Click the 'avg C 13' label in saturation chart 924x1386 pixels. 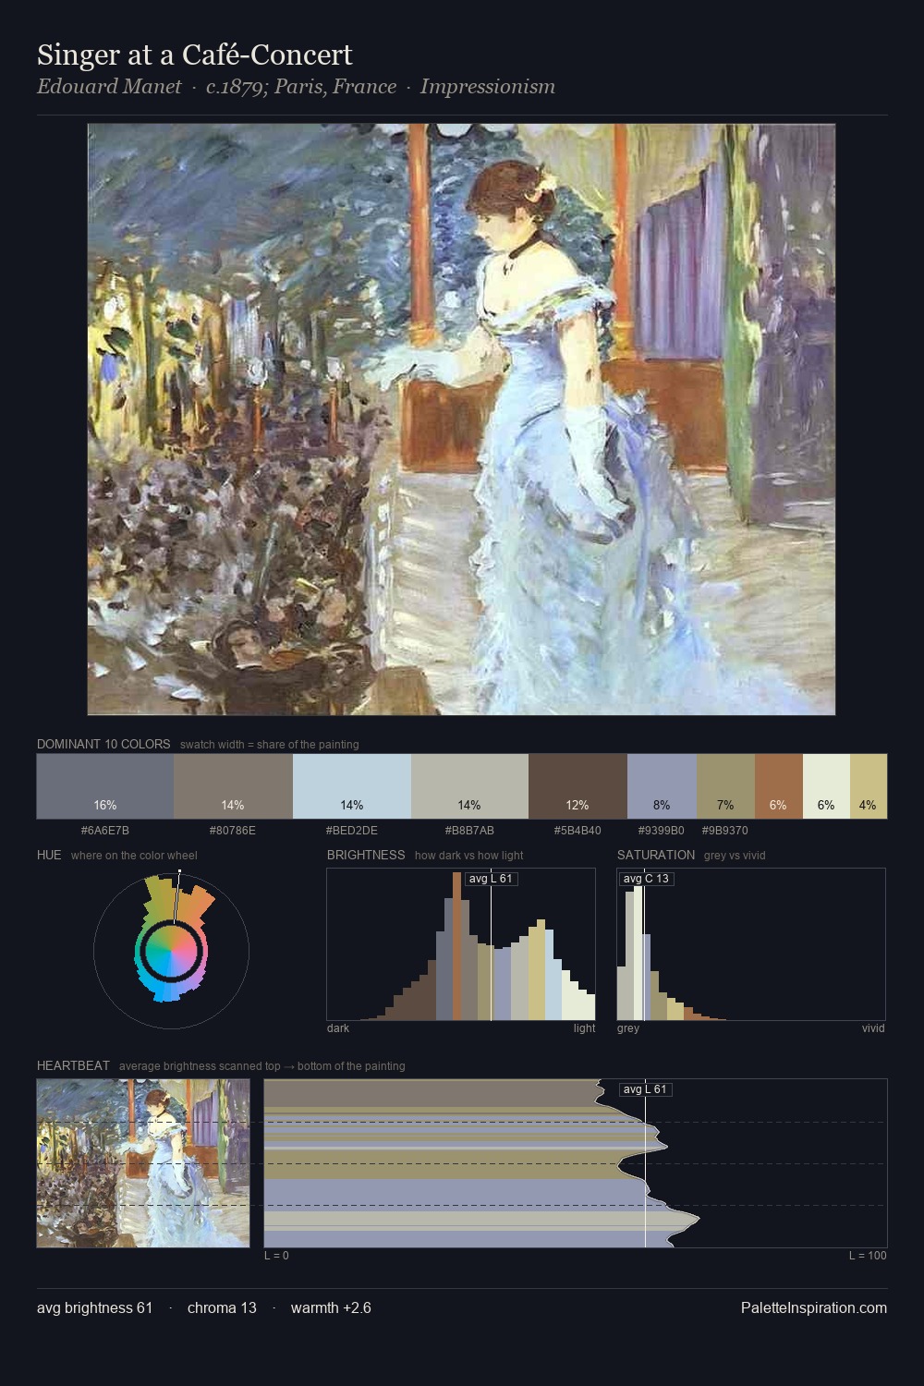pos(646,879)
